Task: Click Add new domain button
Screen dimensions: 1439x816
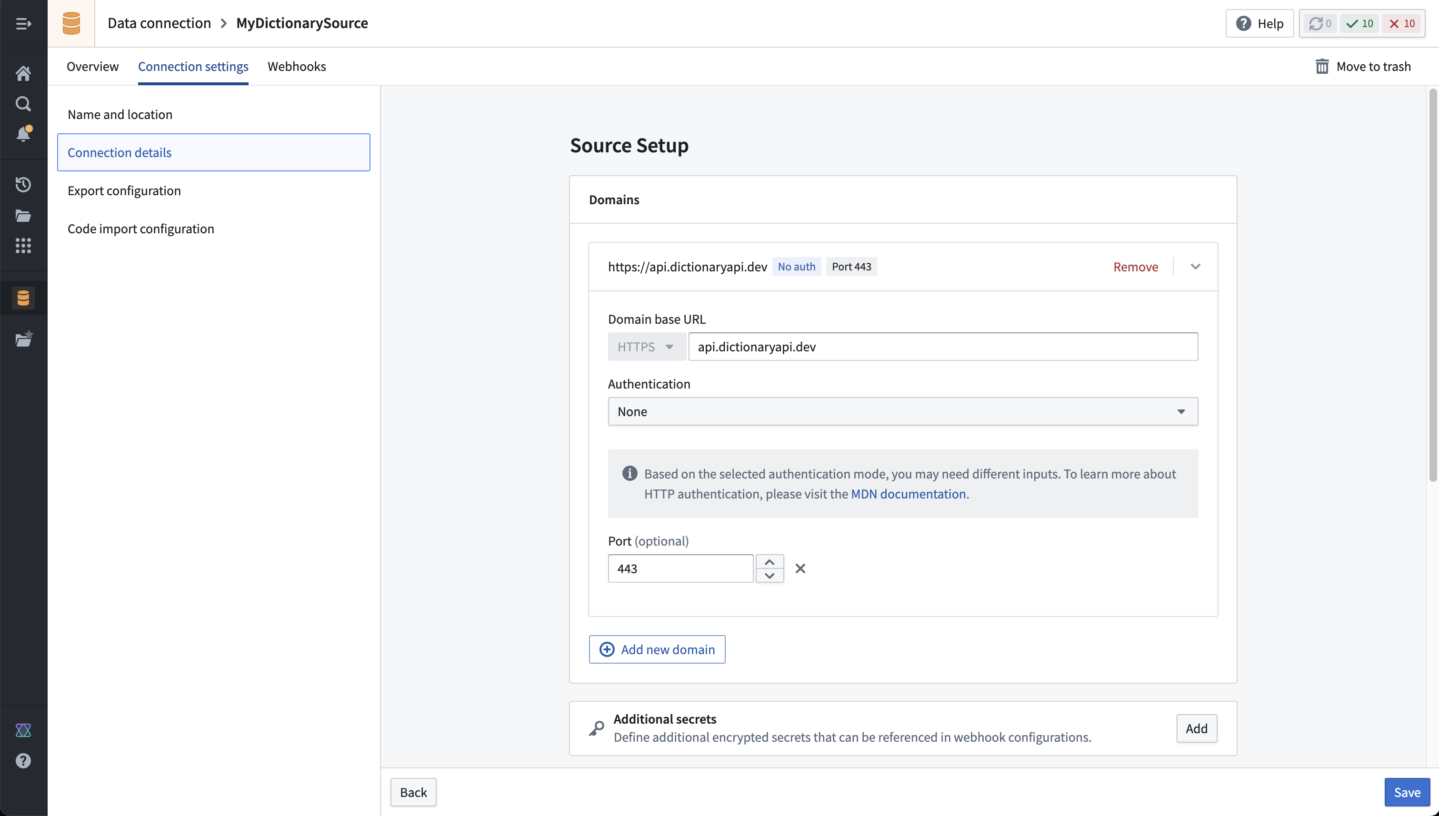Action: (x=657, y=649)
